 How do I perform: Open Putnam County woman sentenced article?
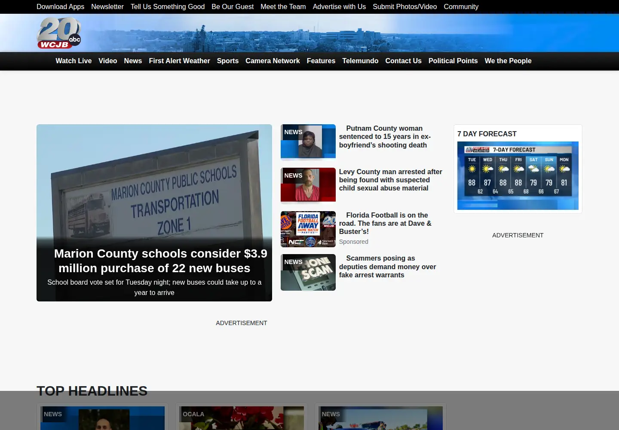click(385, 137)
